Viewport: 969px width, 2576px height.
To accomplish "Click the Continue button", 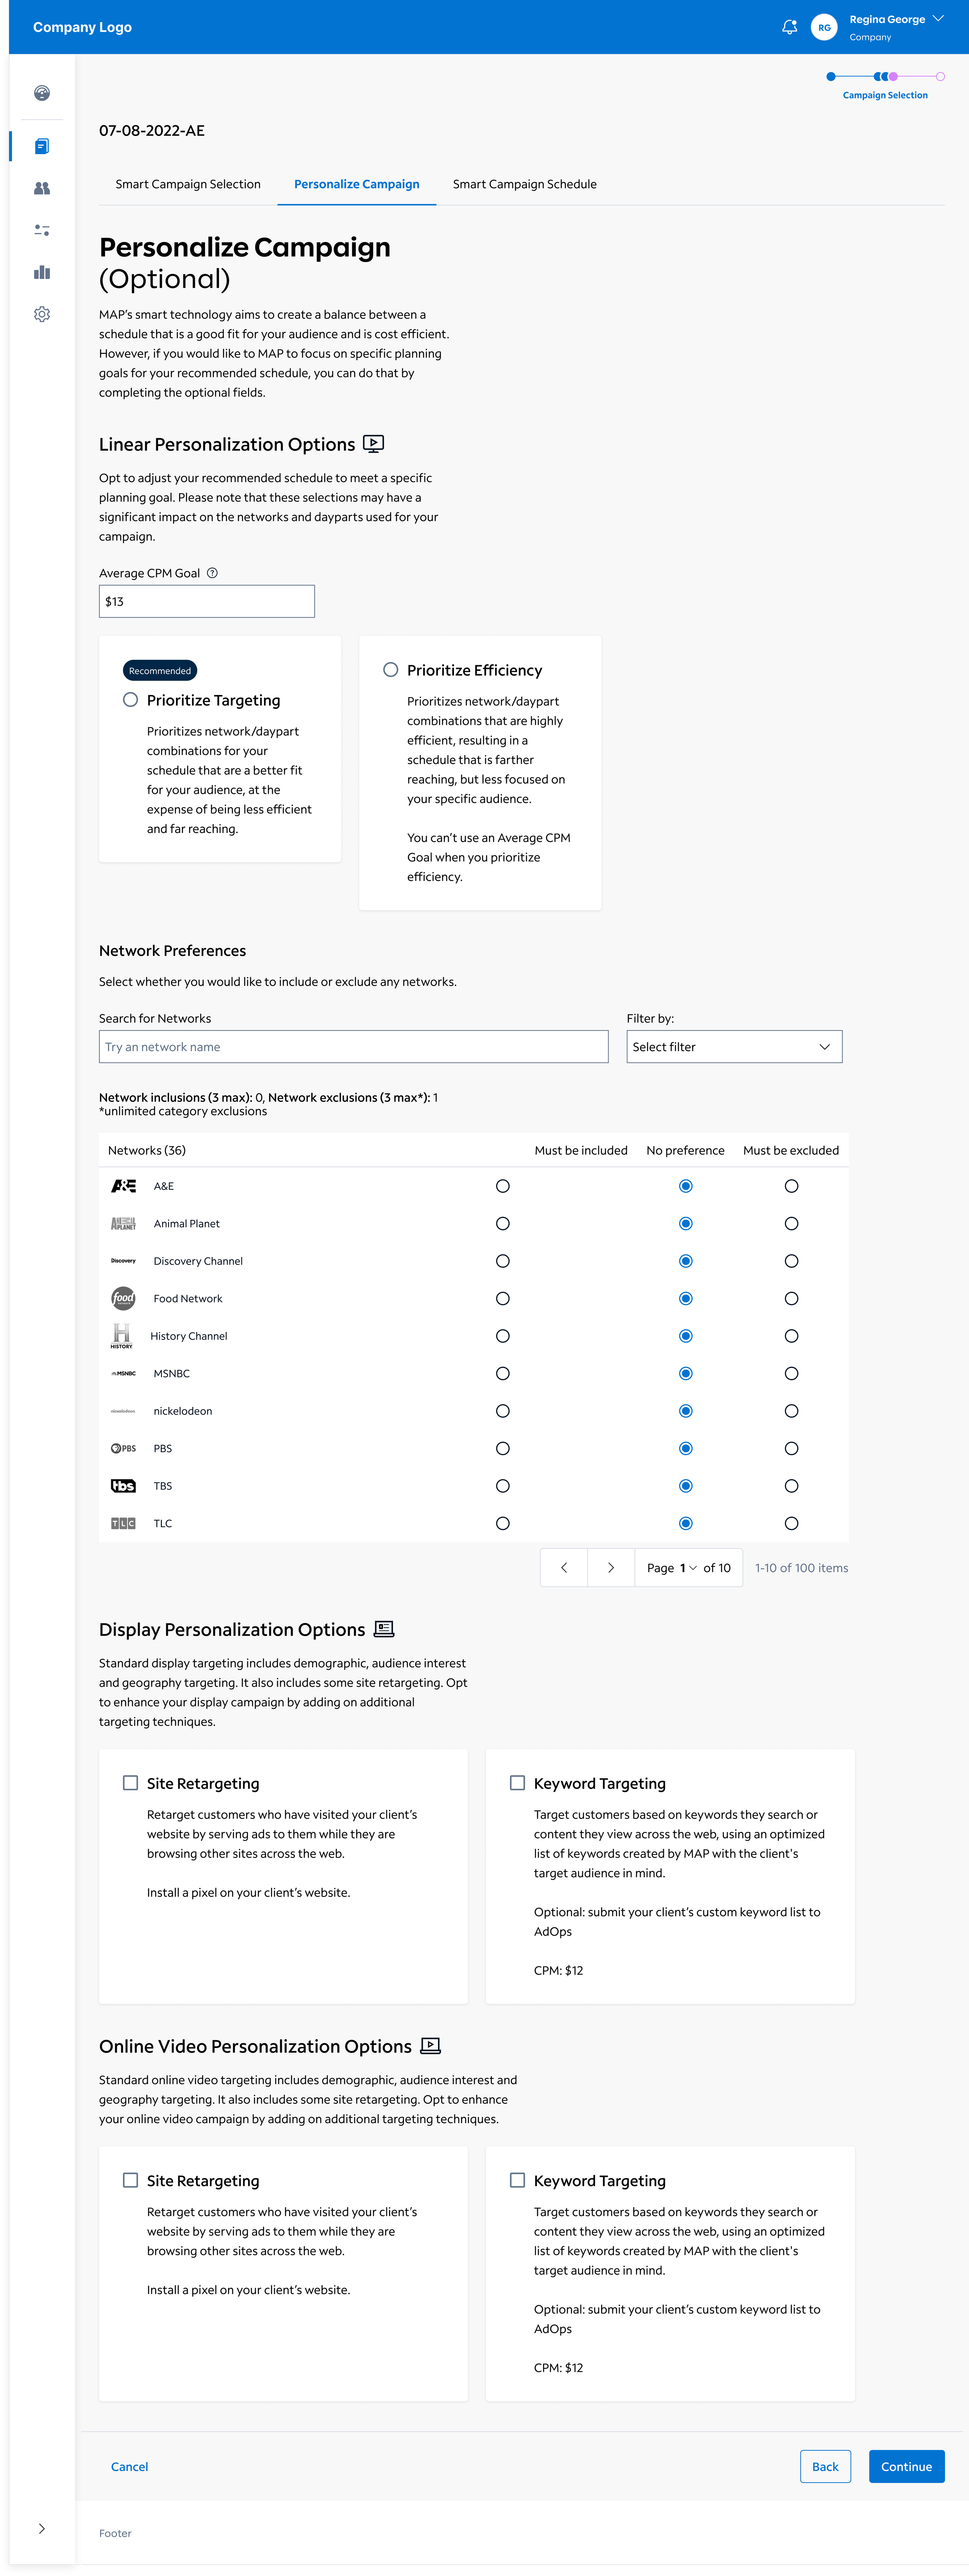I will (907, 2467).
